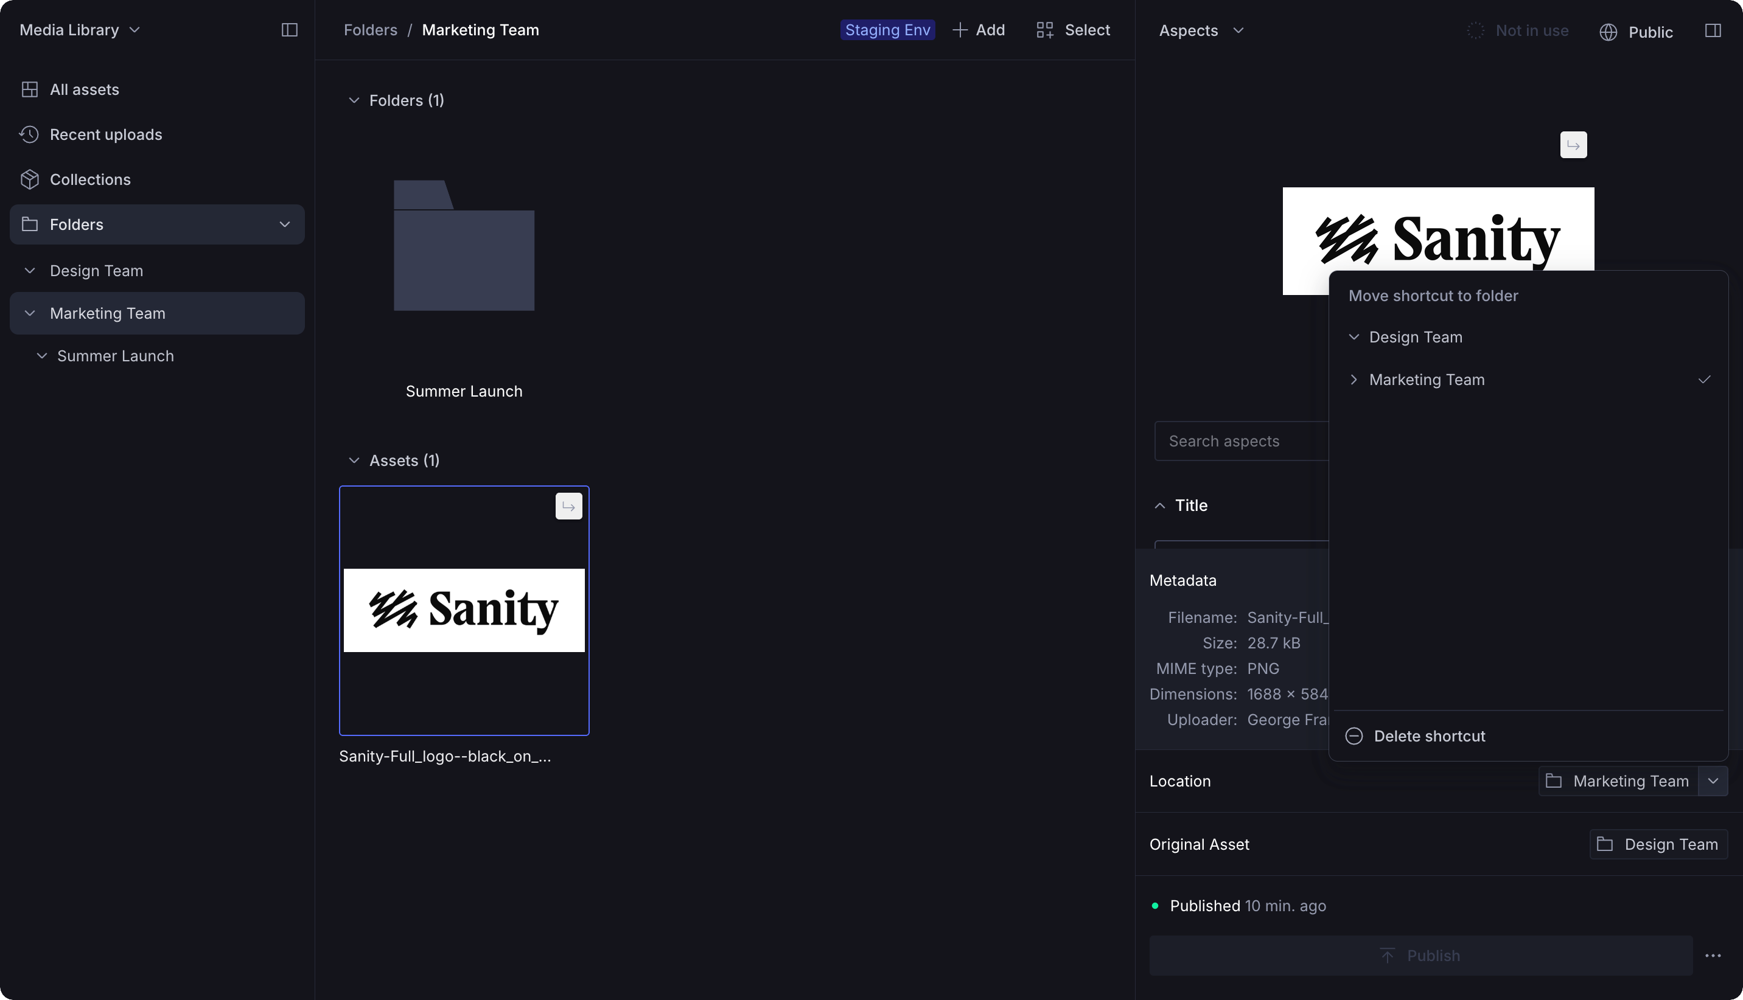The width and height of the screenshot is (1743, 1000).
Task: Click the Collections cube icon
Action: click(x=30, y=179)
